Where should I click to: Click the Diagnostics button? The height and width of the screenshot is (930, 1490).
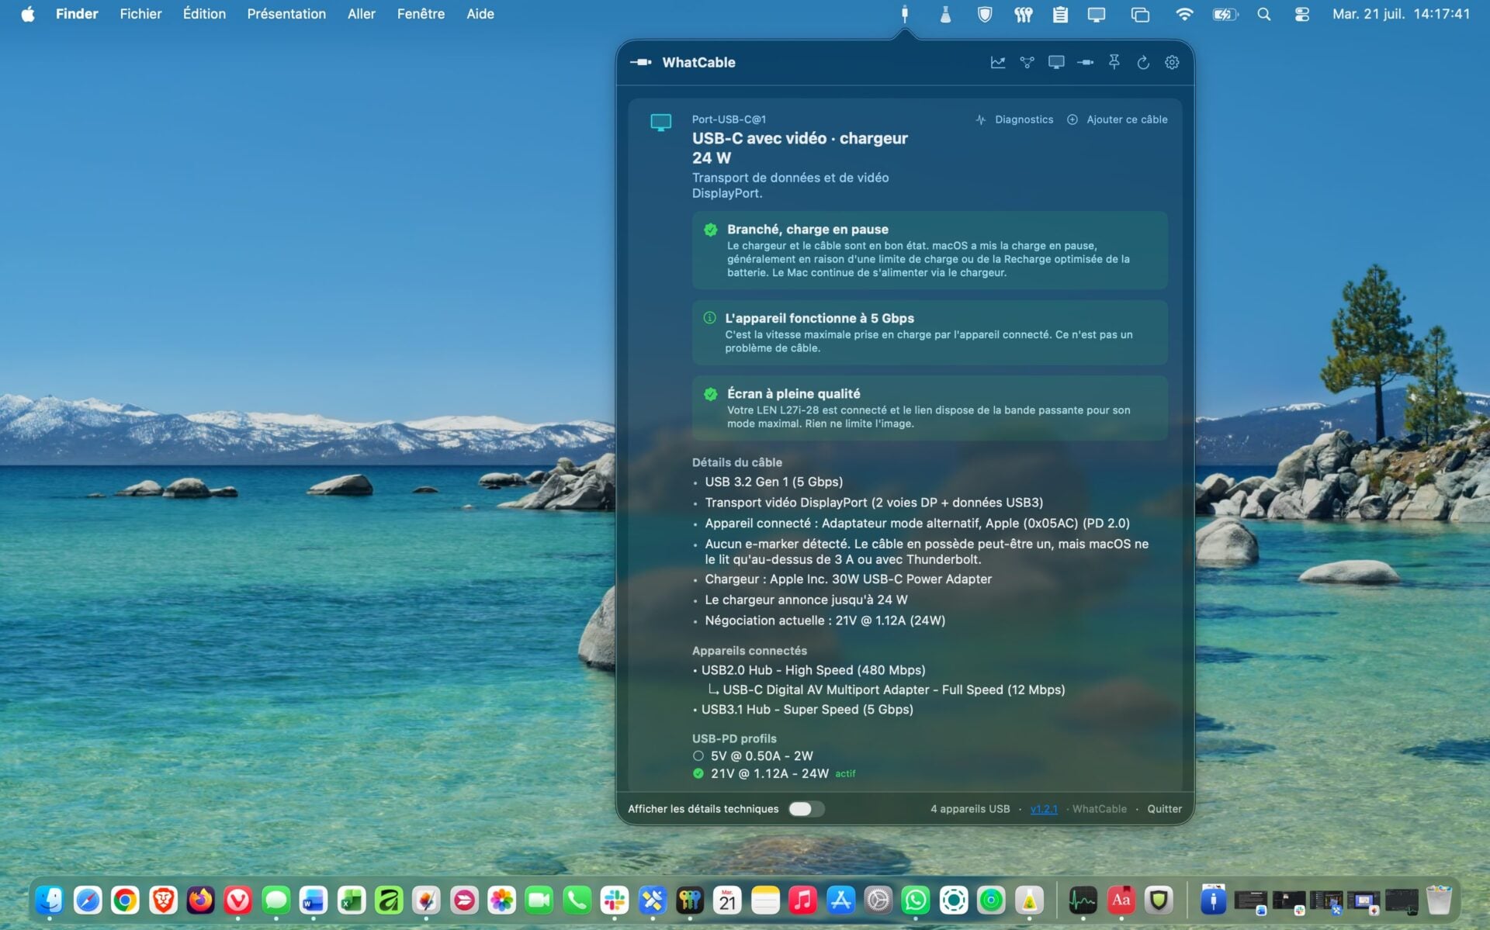(1014, 119)
